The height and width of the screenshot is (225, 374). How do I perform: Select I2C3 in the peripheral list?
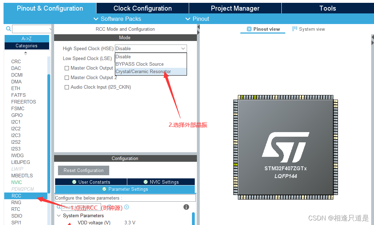pyautogui.click(x=16, y=135)
